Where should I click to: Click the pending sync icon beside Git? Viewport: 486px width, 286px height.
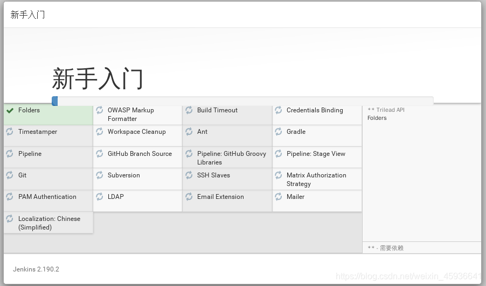(10, 175)
